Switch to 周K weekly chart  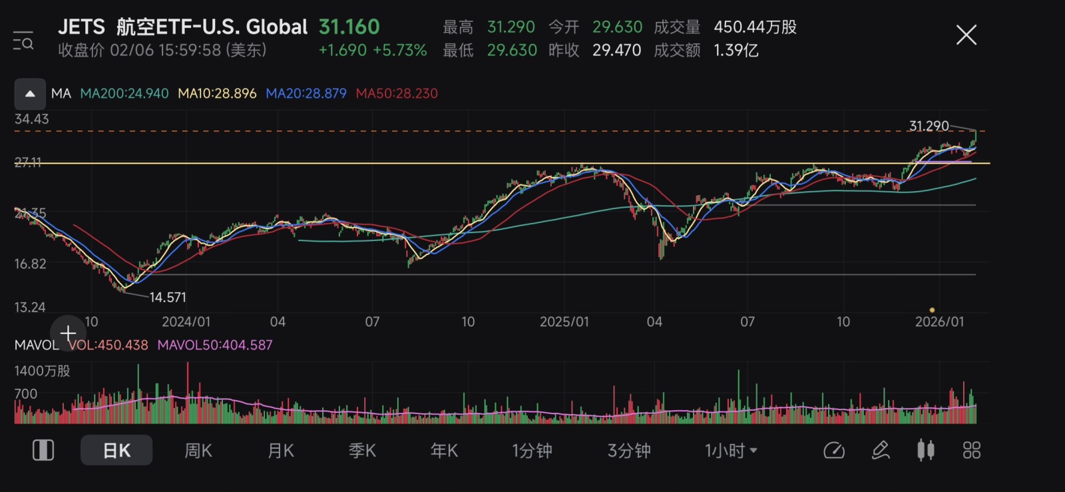[198, 451]
